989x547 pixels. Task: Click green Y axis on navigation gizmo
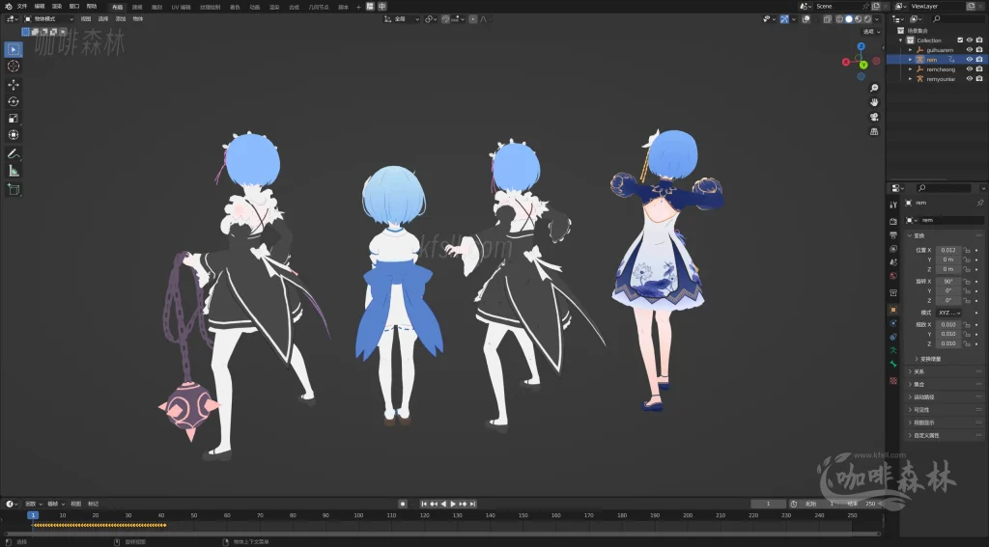coord(863,65)
